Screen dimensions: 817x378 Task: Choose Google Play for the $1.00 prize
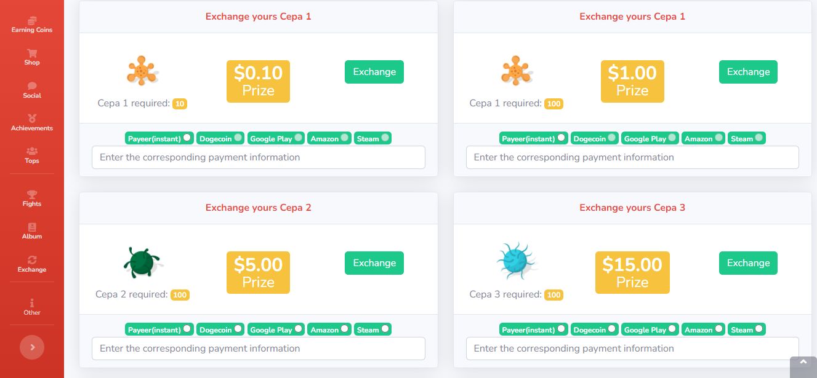coord(672,138)
